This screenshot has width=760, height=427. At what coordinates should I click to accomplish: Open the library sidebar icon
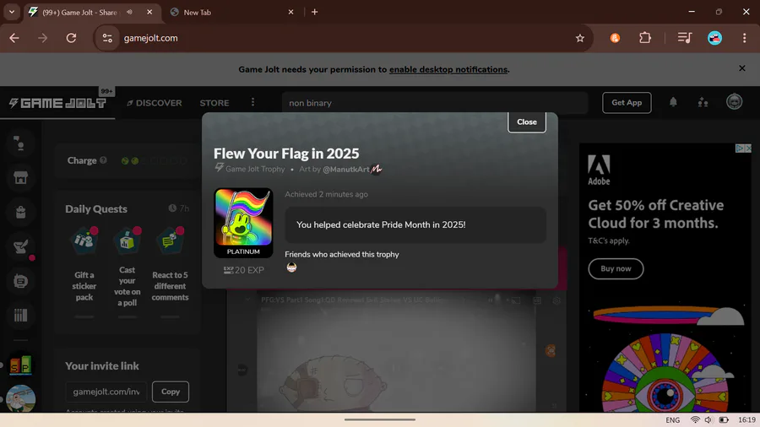coord(20,316)
